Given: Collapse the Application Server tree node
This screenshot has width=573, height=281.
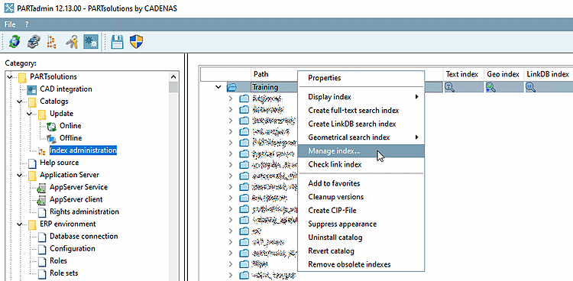Looking at the screenshot, I should [x=20, y=175].
